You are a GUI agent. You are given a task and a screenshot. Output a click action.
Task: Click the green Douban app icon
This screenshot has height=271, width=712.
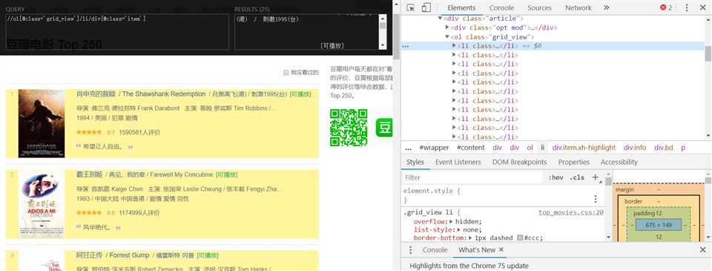tap(384, 127)
